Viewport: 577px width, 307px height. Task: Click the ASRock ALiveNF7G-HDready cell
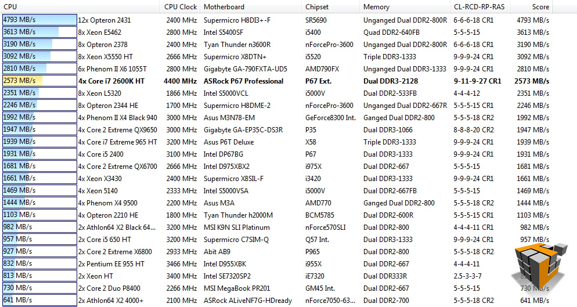point(248,300)
